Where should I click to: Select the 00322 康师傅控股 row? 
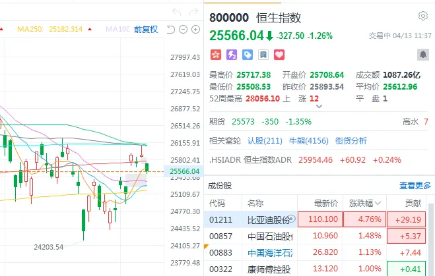click(315, 269)
